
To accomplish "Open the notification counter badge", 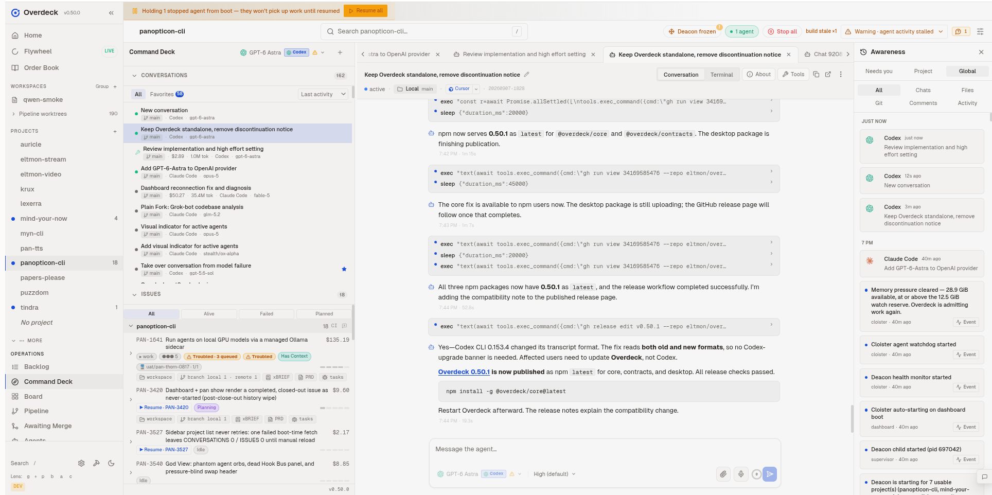I will 961,31.
